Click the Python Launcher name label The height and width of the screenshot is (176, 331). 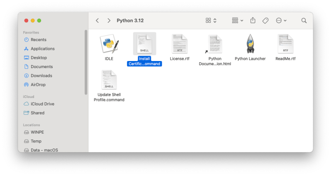tap(250, 59)
